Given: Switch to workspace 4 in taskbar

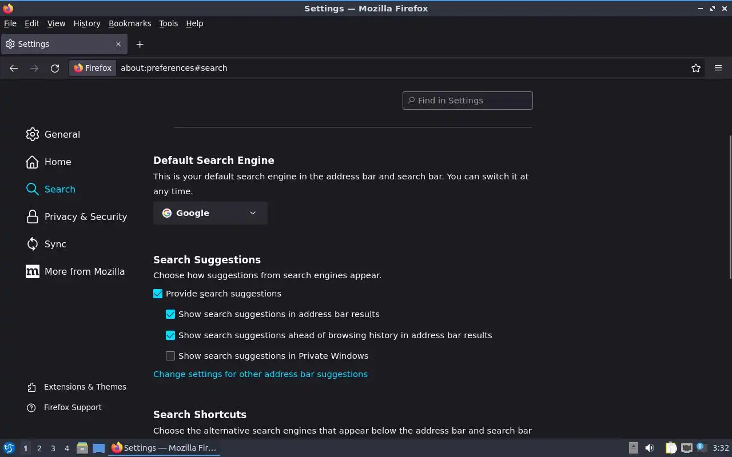Looking at the screenshot, I should [x=66, y=448].
